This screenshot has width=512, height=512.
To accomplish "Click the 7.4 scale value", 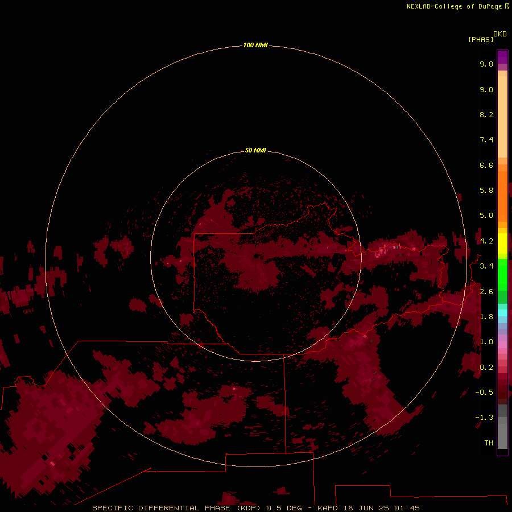I will pyautogui.click(x=486, y=140).
